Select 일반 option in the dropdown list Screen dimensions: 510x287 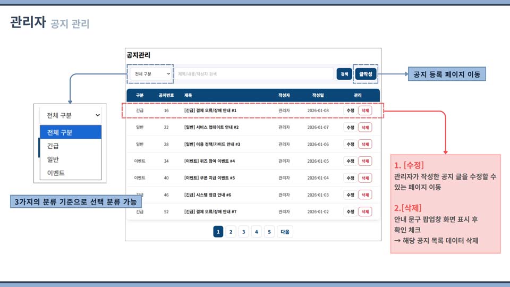(70, 159)
